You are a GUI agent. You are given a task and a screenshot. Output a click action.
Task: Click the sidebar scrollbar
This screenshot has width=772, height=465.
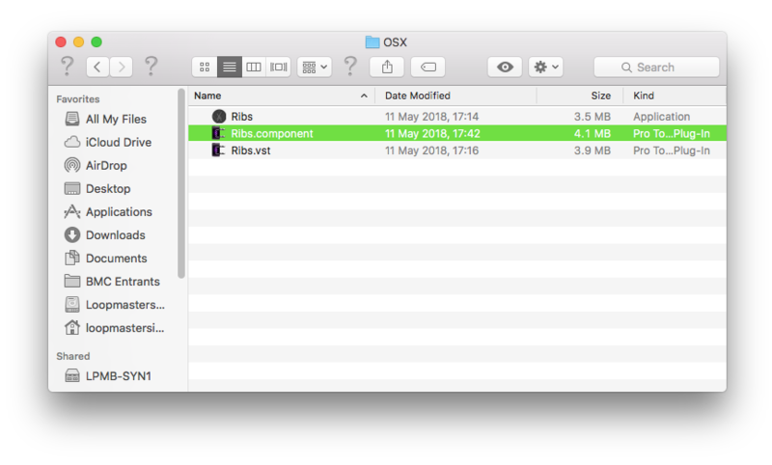click(181, 183)
